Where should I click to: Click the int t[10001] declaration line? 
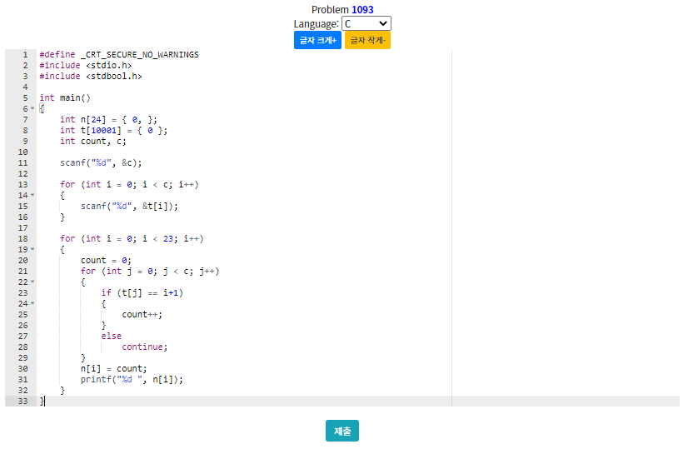(113, 130)
